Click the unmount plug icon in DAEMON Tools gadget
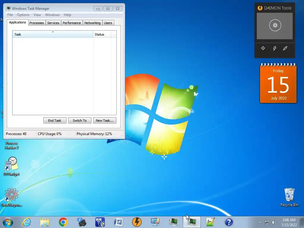 (x=285, y=48)
